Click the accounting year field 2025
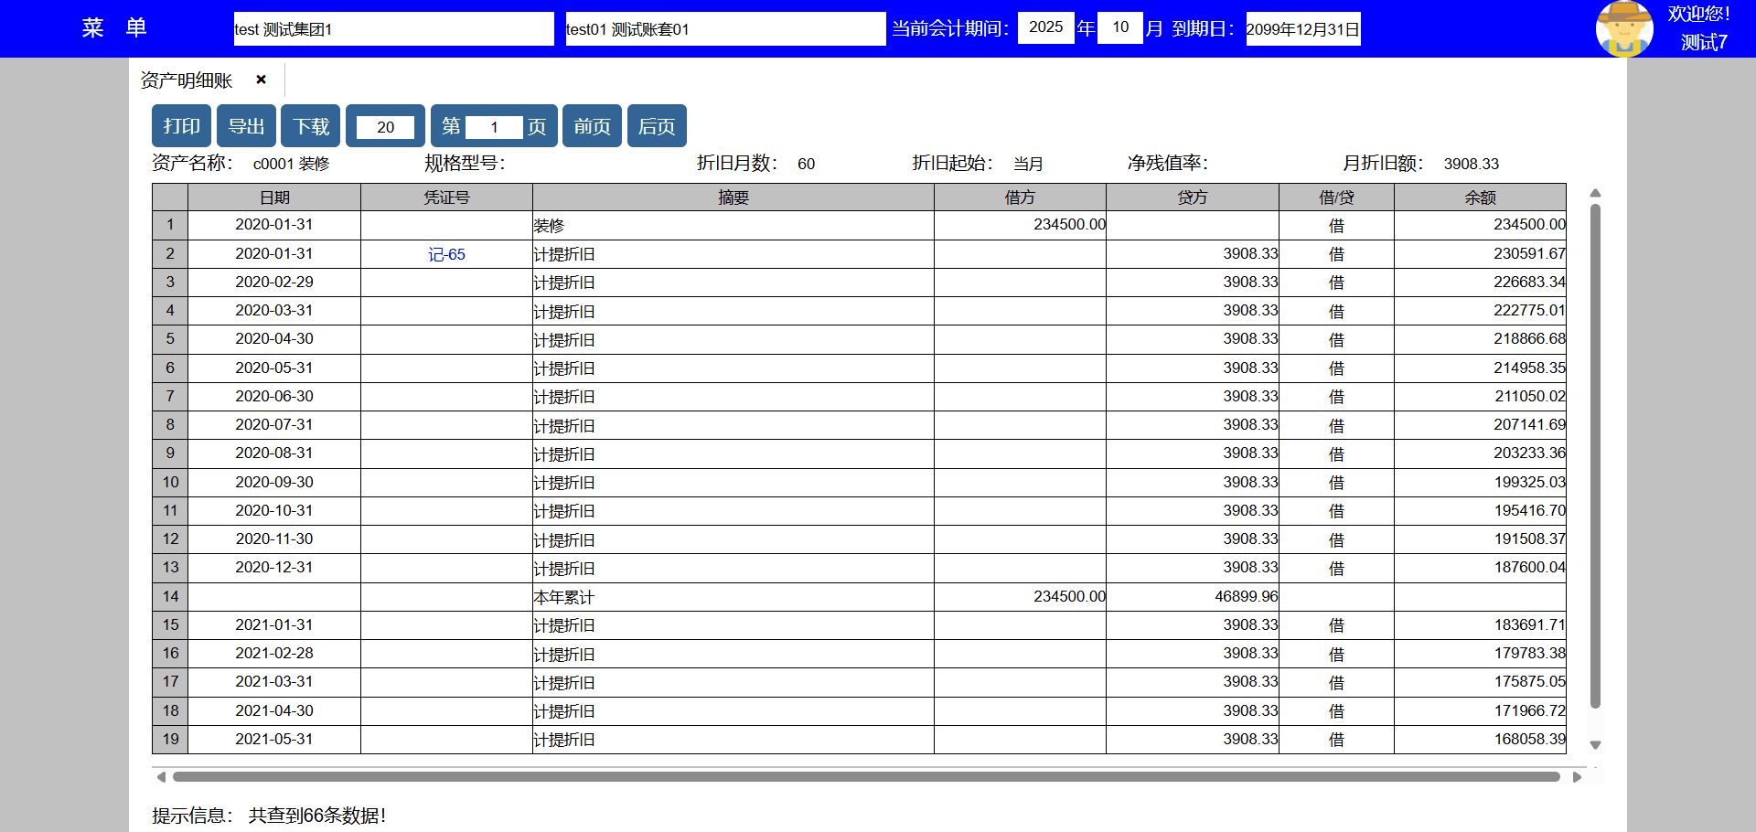Image resolution: width=1756 pixels, height=832 pixels. 1045,27
